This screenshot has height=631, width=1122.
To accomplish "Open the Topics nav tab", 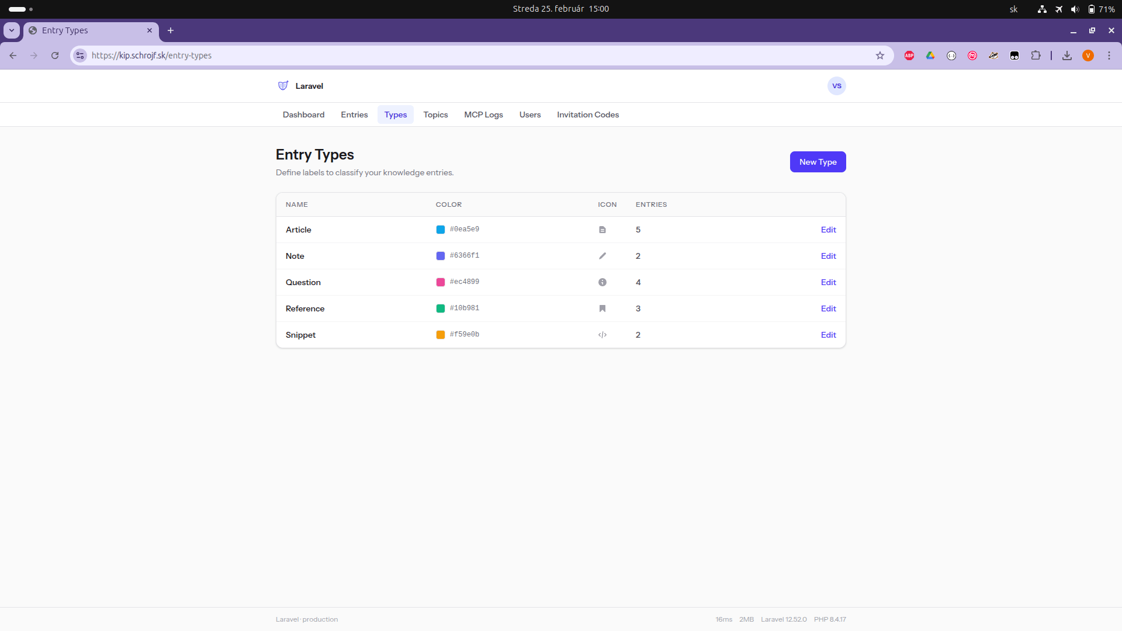I will coord(435,115).
